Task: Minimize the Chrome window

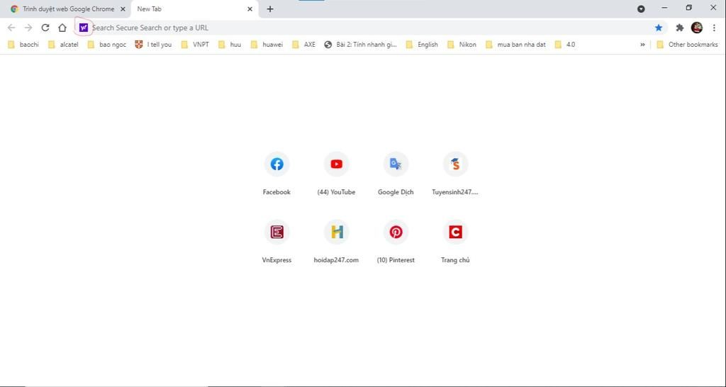Action: coord(664,8)
